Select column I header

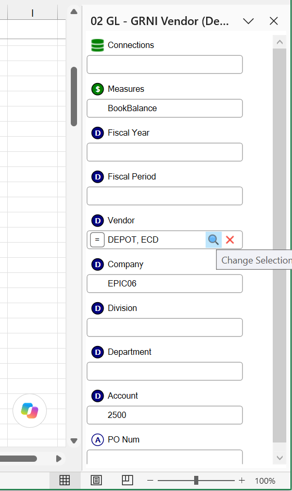[x=32, y=13]
